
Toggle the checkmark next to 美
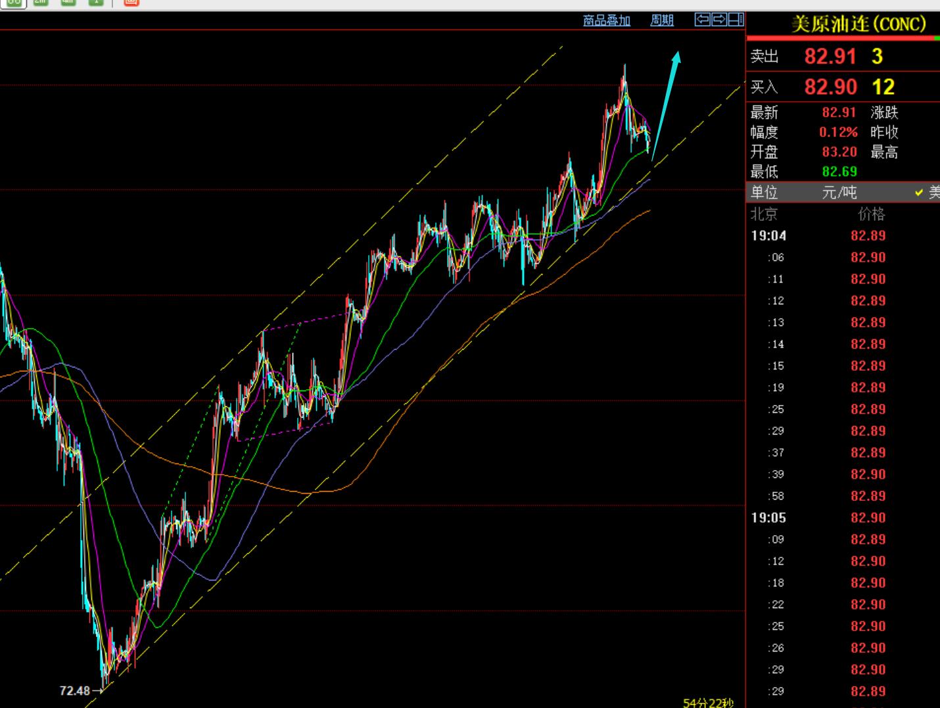tap(919, 193)
